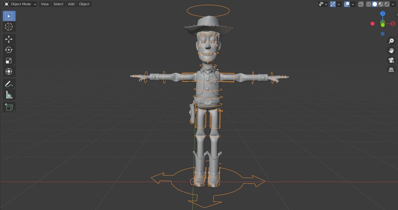
Task: Click the selectability and visibility eye icon
Action: coord(321,4)
